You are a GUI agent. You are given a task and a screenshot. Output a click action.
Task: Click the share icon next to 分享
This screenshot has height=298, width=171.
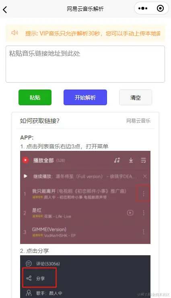coord(29,279)
